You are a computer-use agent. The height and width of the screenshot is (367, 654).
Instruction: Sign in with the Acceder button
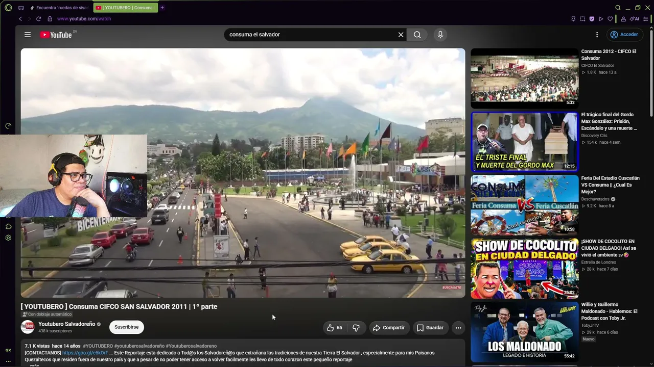click(x=625, y=35)
